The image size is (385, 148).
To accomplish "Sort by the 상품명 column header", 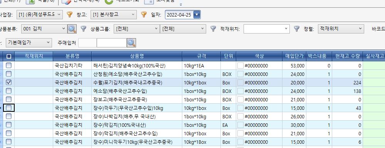I will coord(137,56).
